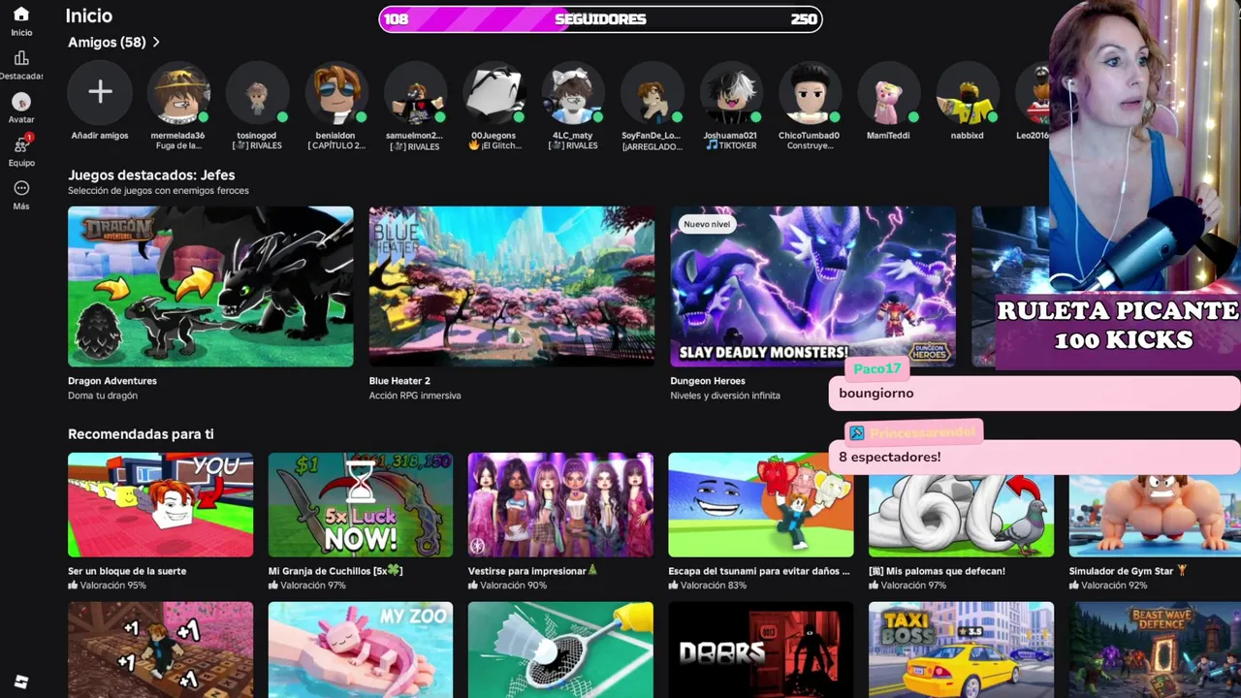This screenshot has width=1241, height=698.
Task: Open Beast Wave Defence game thumbnail
Action: point(1155,650)
